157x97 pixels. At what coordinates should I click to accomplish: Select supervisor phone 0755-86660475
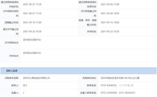point(127,93)
